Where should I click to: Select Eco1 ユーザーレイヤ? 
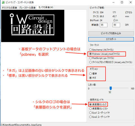[x=99, y=113]
